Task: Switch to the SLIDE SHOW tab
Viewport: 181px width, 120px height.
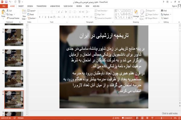Action: 68,6
